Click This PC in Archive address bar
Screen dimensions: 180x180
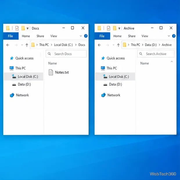point(136,45)
